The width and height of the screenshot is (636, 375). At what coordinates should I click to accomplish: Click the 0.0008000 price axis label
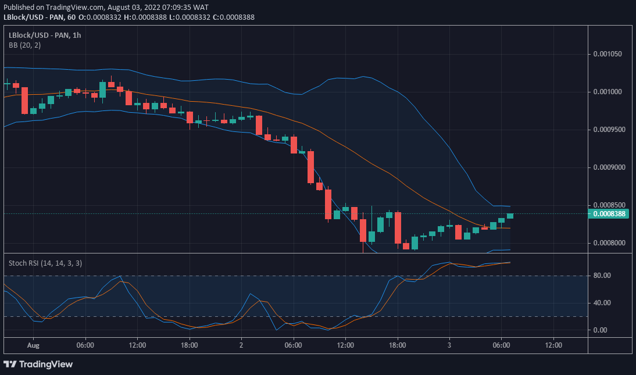click(x=609, y=242)
